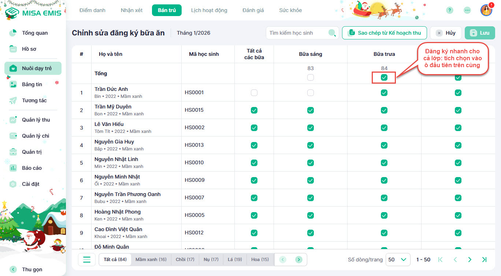Check all meals for Trần Đức Anh
Viewport: 501px width, 276px height.
coord(254,93)
